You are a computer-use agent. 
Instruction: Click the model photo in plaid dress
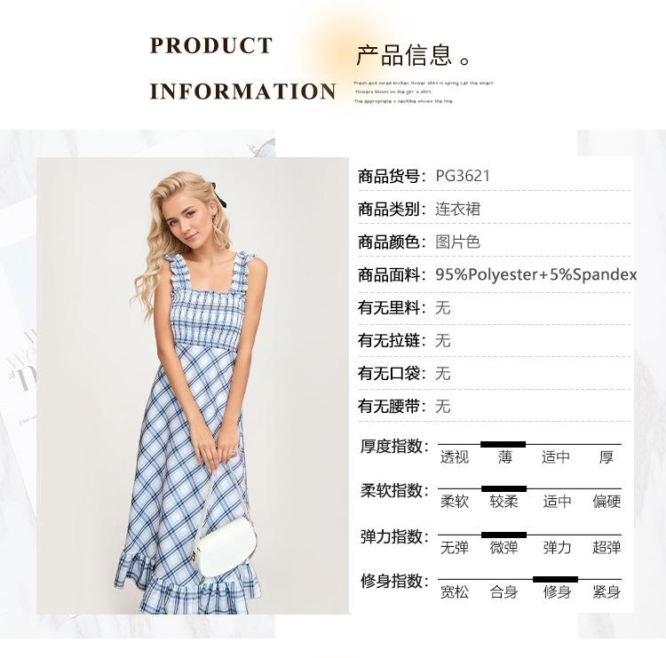pyautogui.click(x=193, y=385)
